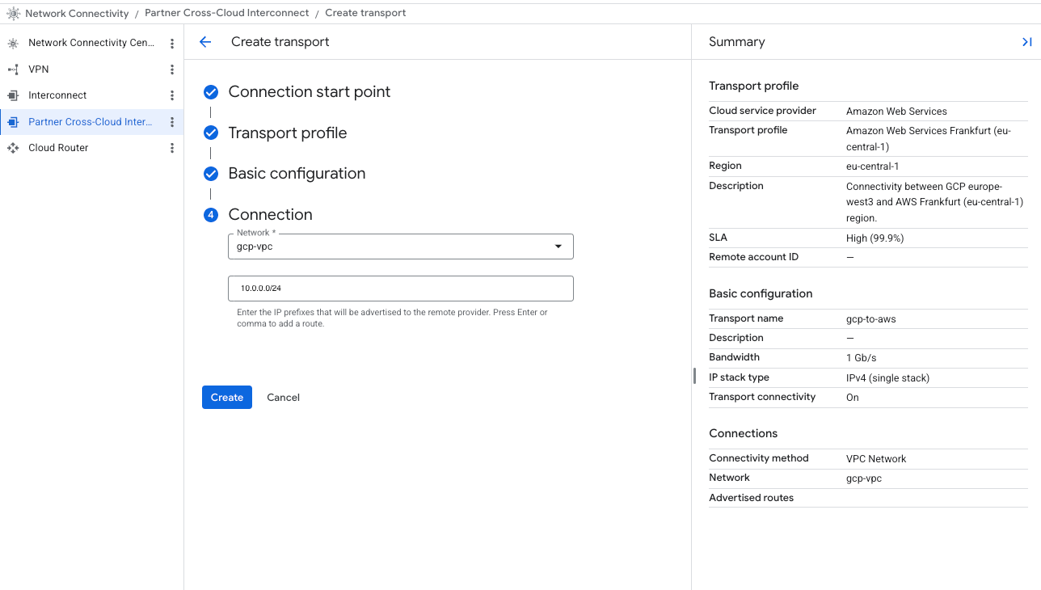This screenshot has height=590, width=1041.
Task: Click the Cloud Router sidebar icon
Action: (x=13, y=148)
